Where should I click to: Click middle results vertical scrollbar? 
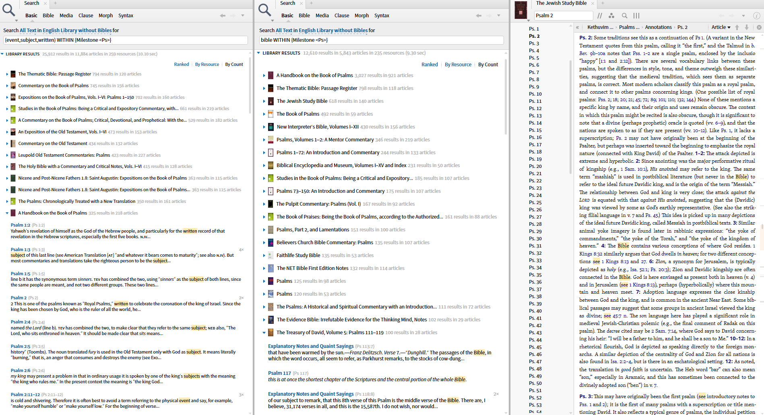click(506, 96)
